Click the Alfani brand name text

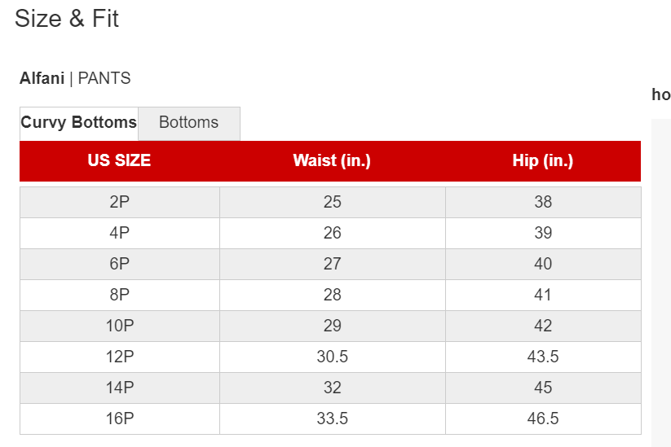point(42,79)
